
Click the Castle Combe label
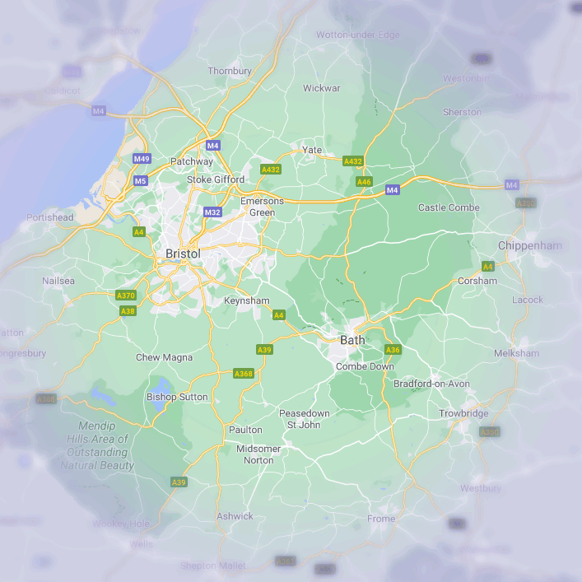(449, 207)
